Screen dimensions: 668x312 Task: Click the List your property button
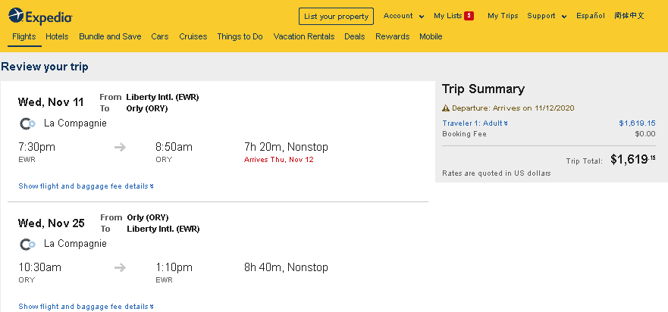(x=336, y=16)
